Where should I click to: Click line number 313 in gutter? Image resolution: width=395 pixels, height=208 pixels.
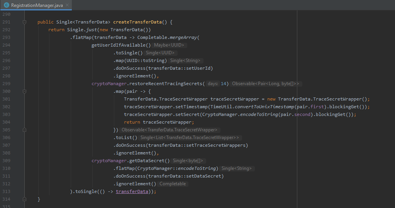coord(7,191)
